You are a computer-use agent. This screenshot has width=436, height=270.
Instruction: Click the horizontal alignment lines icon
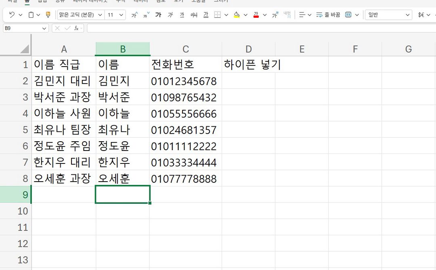pos(302,15)
